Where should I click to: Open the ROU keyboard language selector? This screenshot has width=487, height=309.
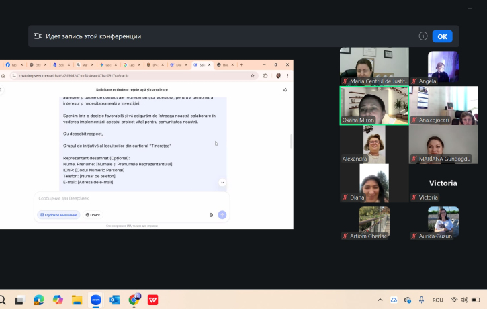(x=437, y=300)
